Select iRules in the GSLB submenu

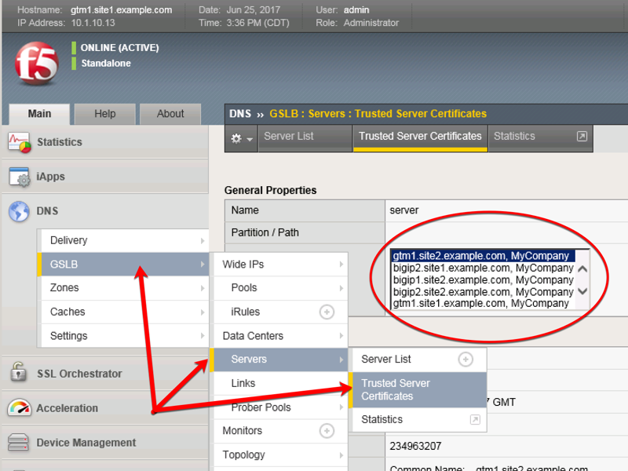[x=280, y=312]
